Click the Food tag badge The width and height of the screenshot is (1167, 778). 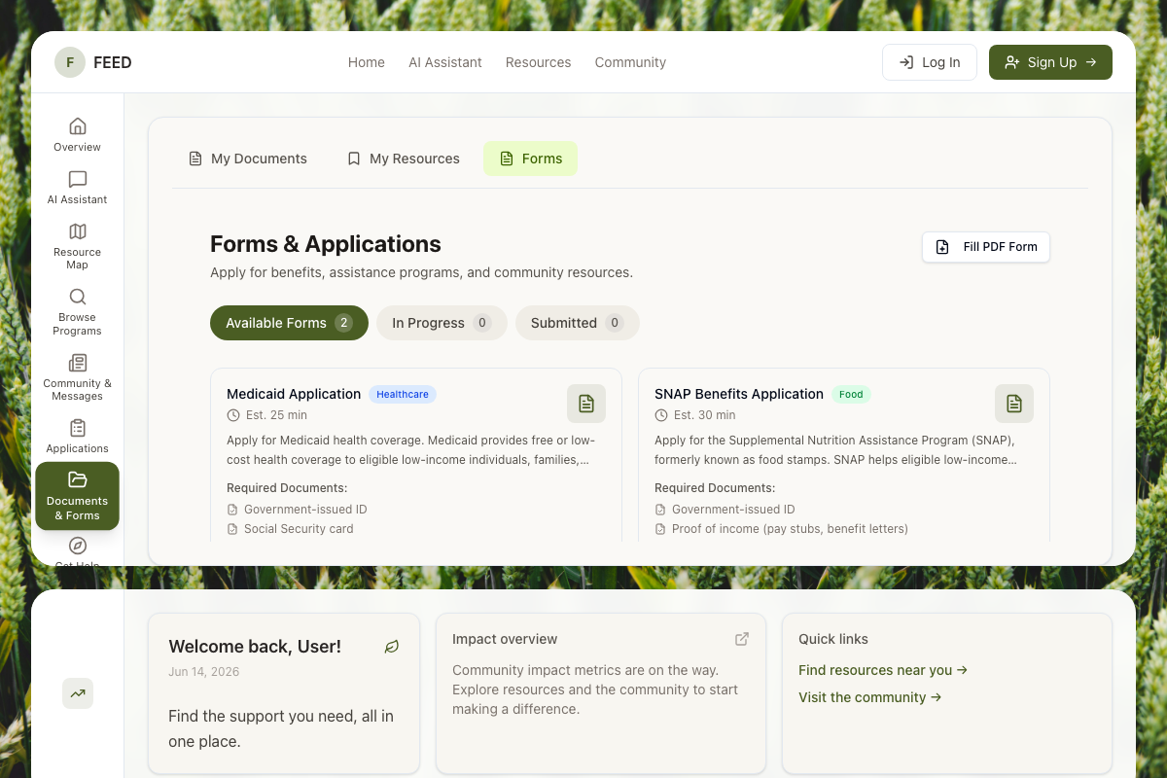851,394
